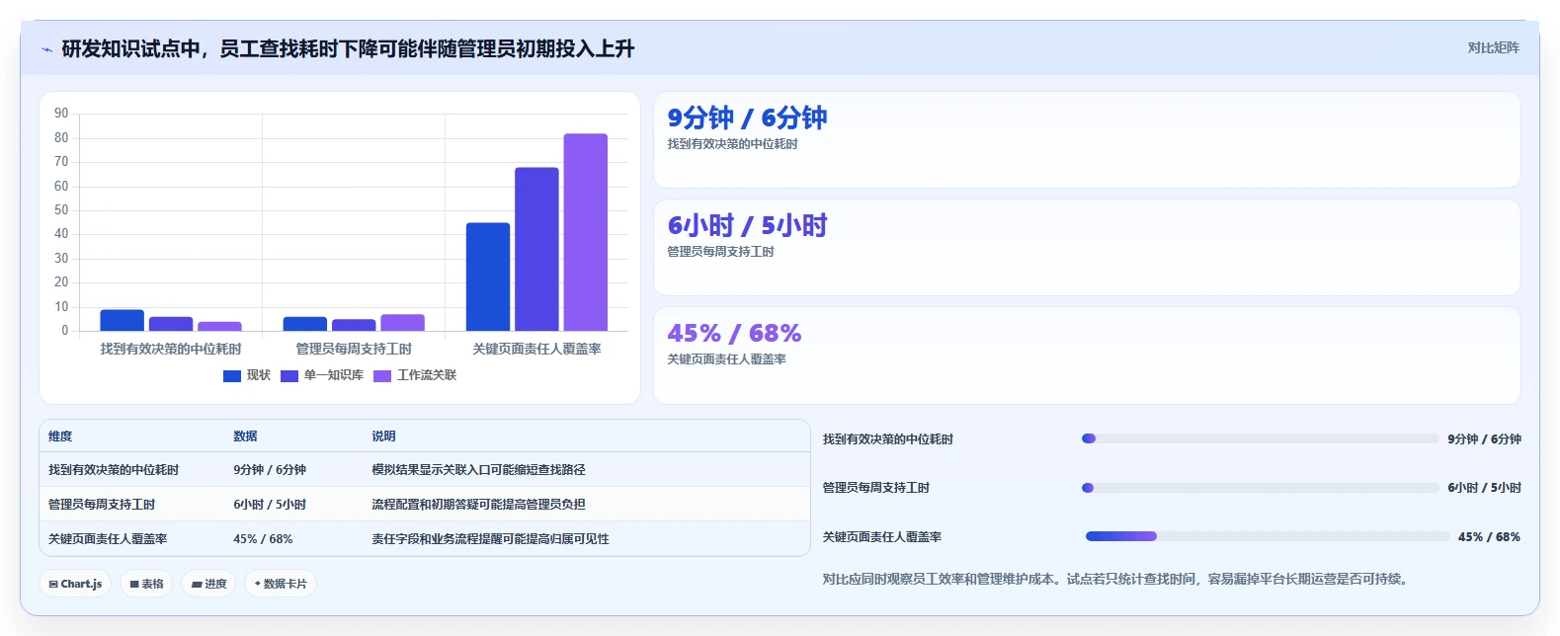Click the icon inside the 进度 chip

(x=197, y=584)
